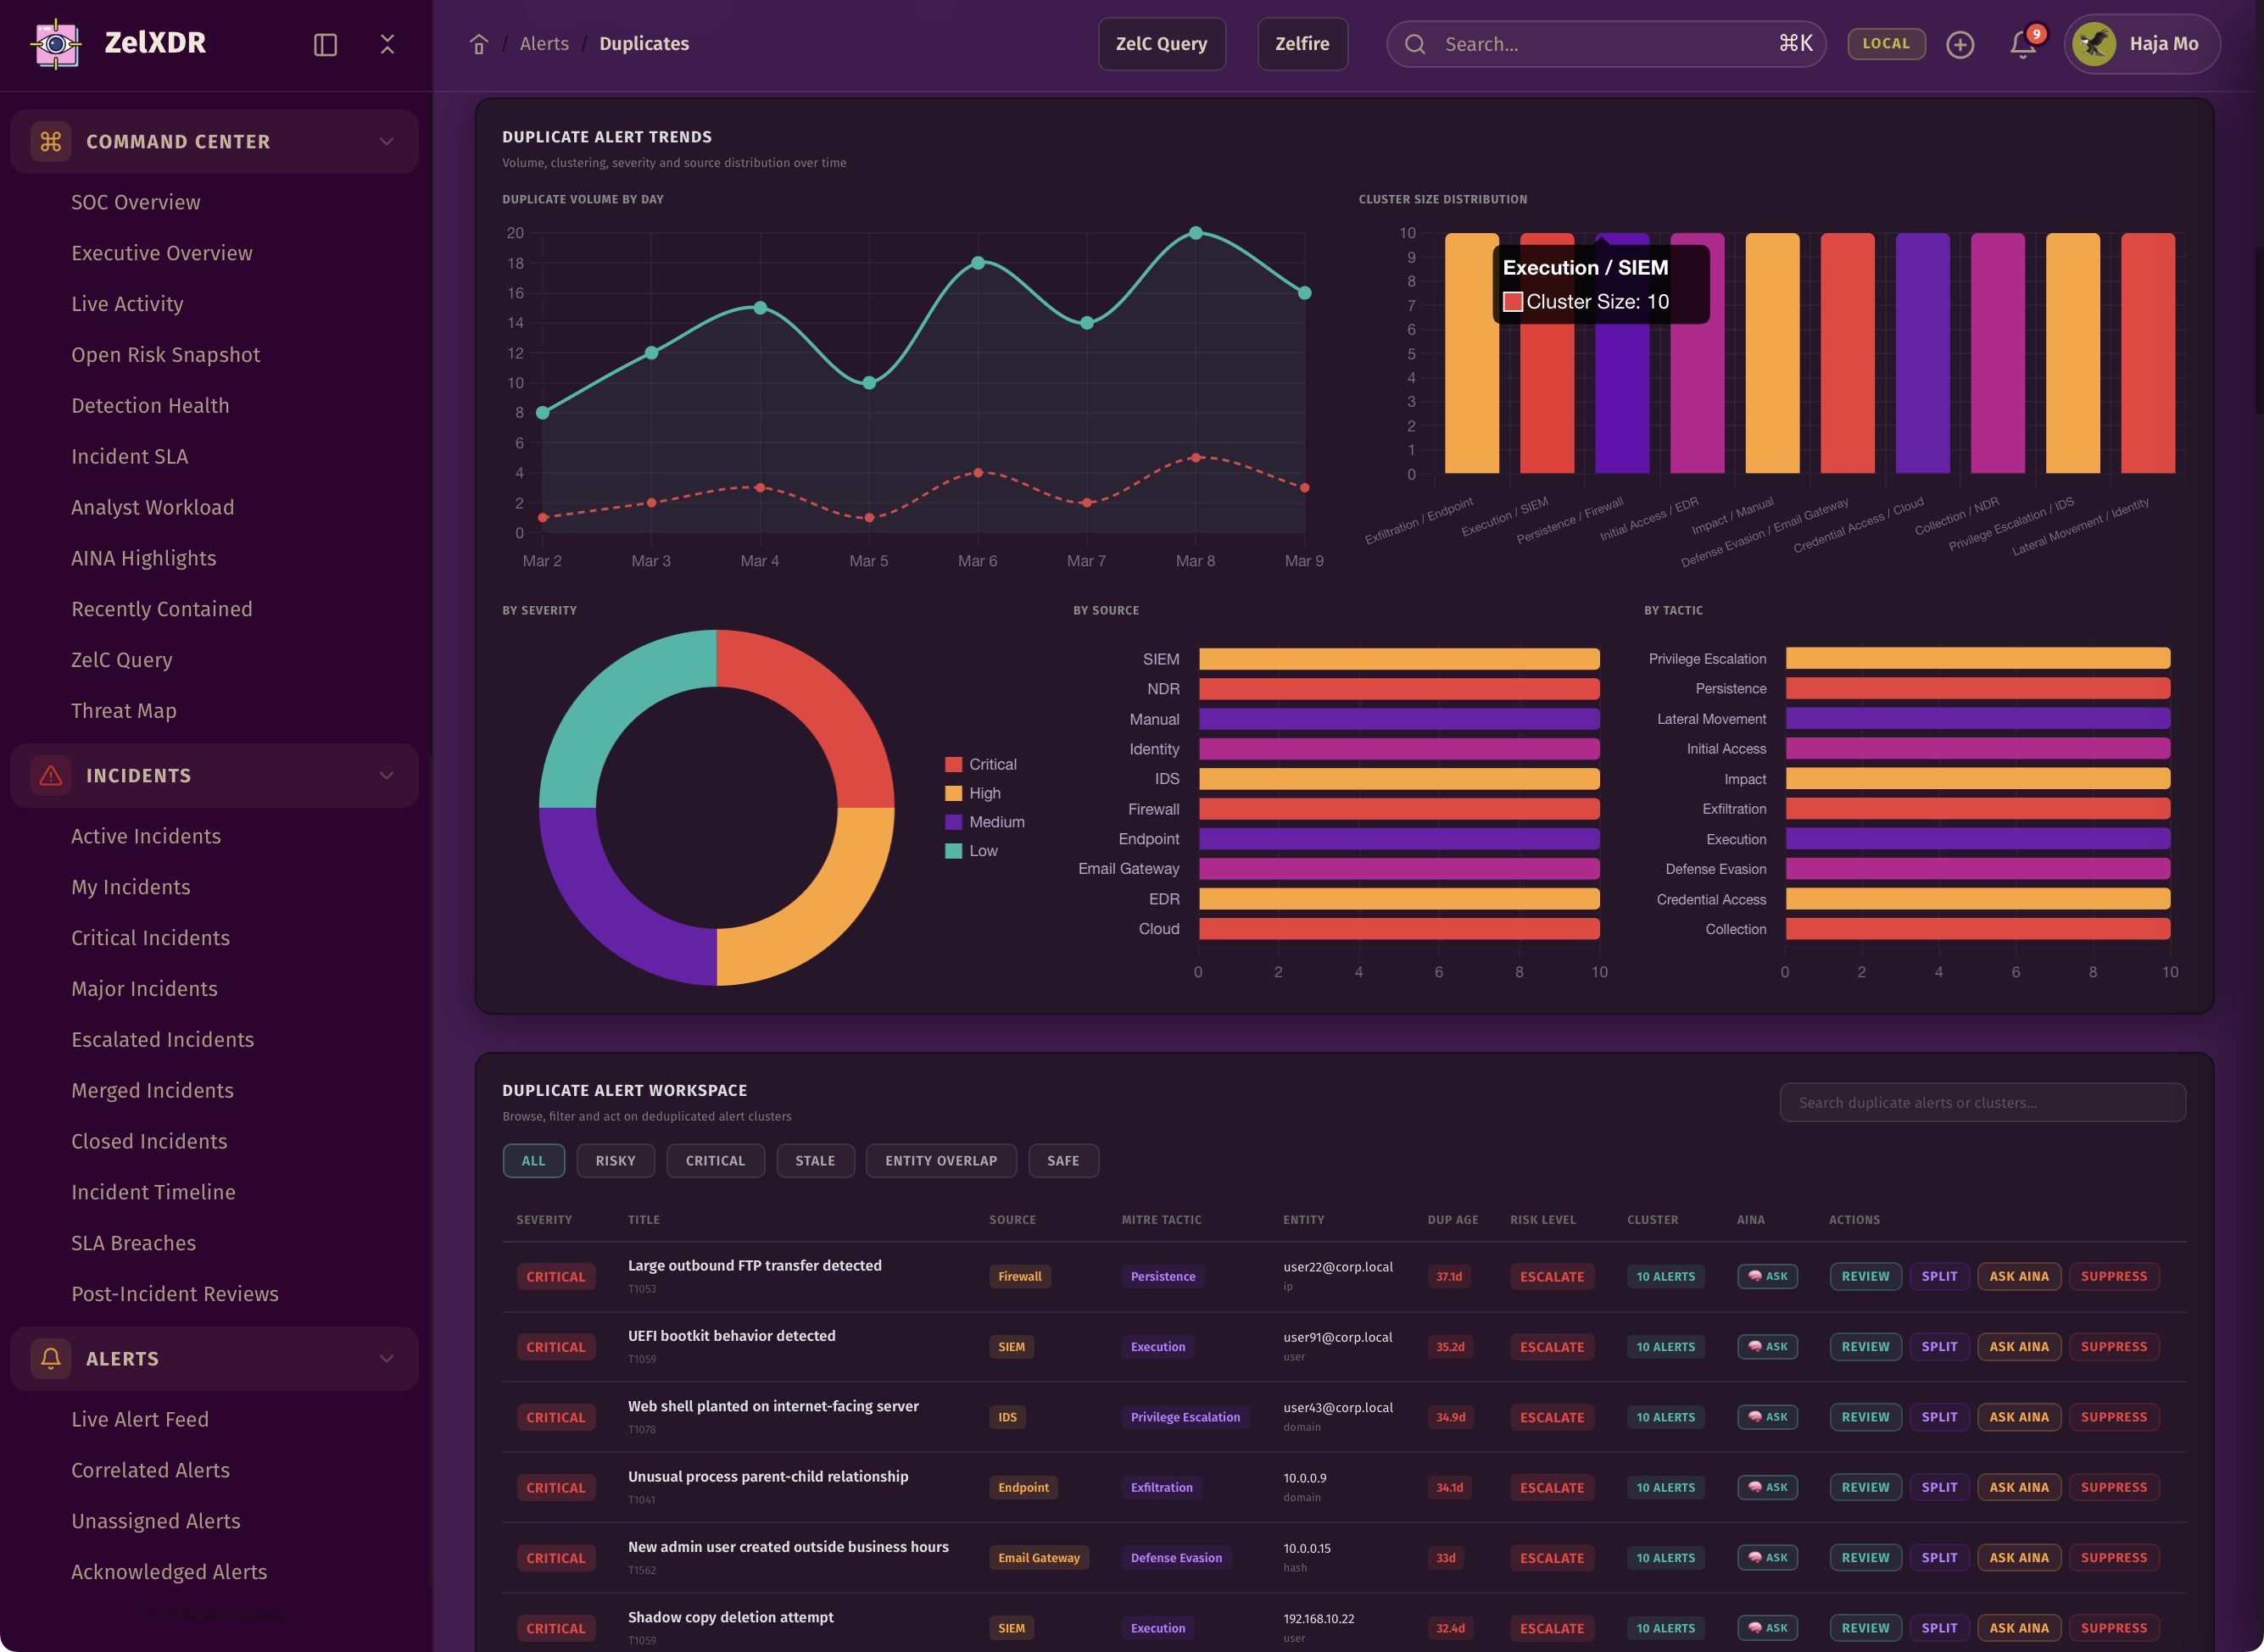
Task: Toggle the sidebar panel layout icon
Action: (325, 44)
